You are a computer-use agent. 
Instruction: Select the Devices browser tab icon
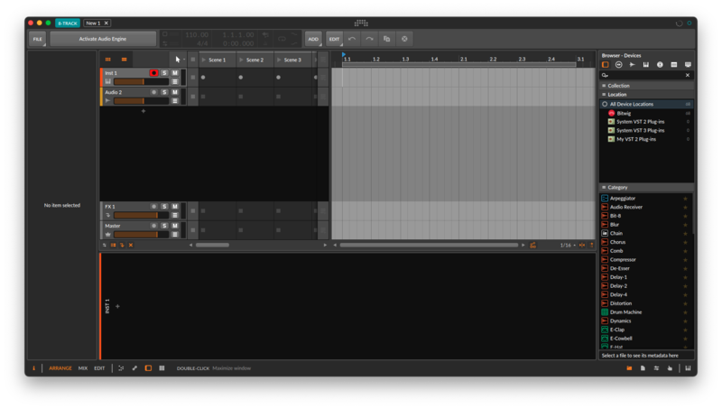coord(605,65)
